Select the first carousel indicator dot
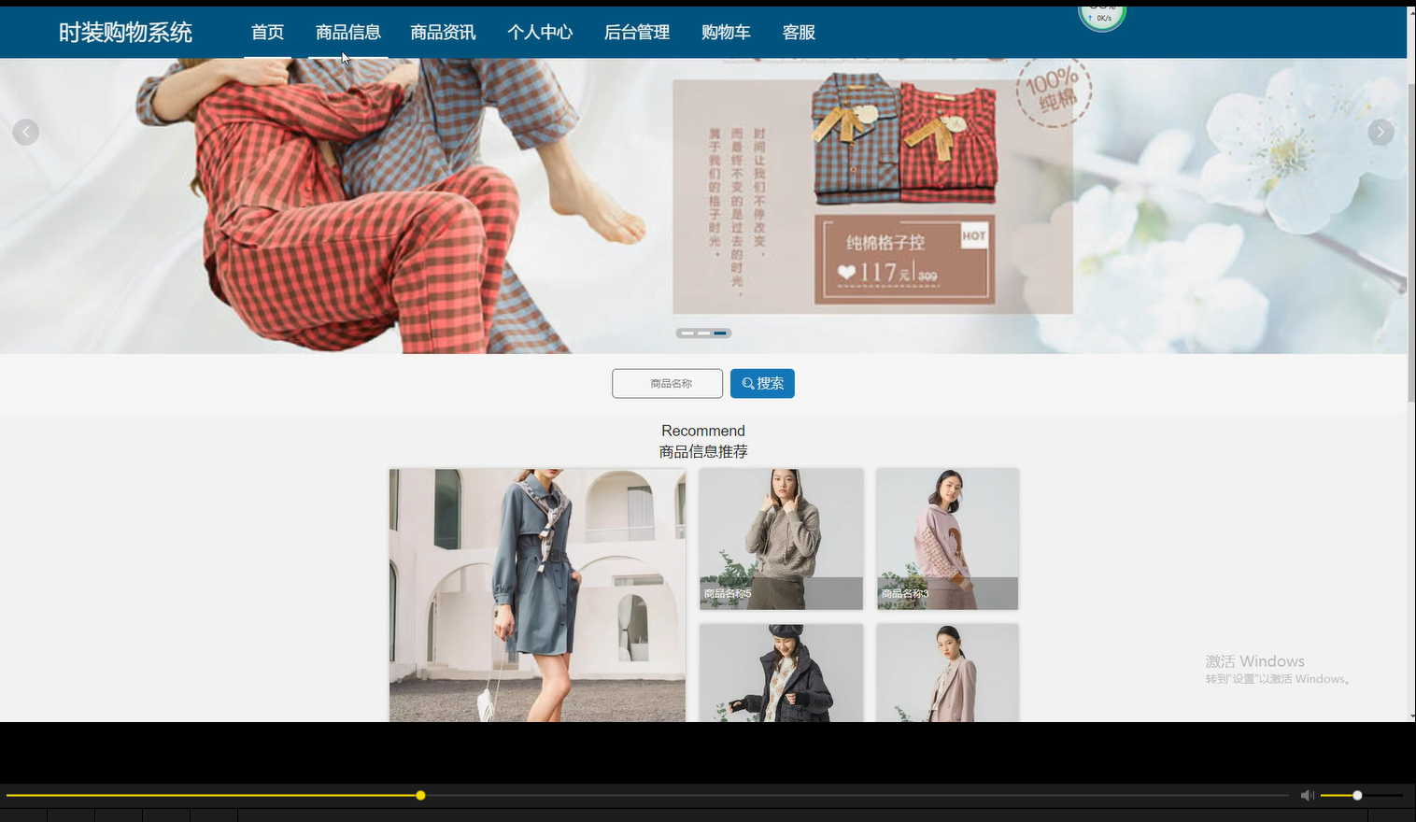Viewport: 1416px width, 822px height. click(687, 333)
